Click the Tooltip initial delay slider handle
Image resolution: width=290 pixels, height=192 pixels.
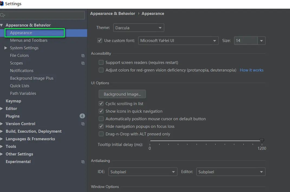[x=262, y=140]
